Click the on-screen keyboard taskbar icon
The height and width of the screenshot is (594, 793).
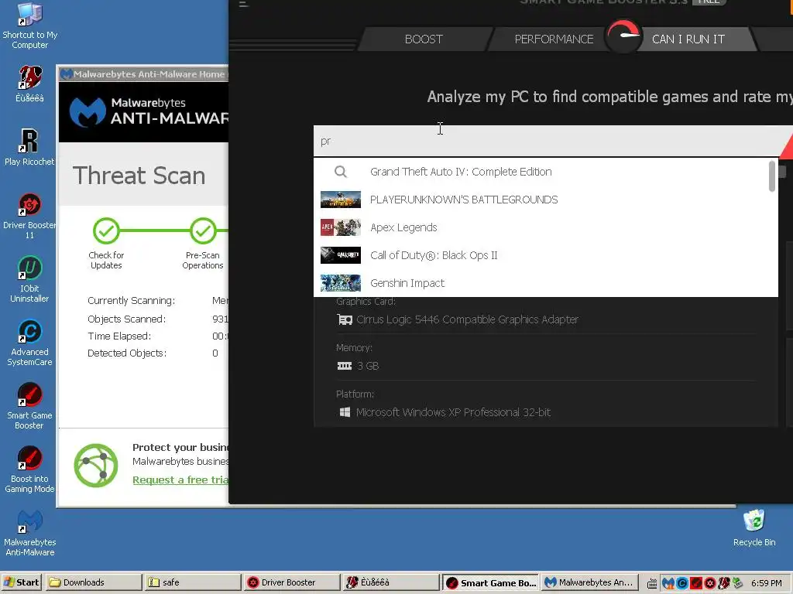[652, 584]
